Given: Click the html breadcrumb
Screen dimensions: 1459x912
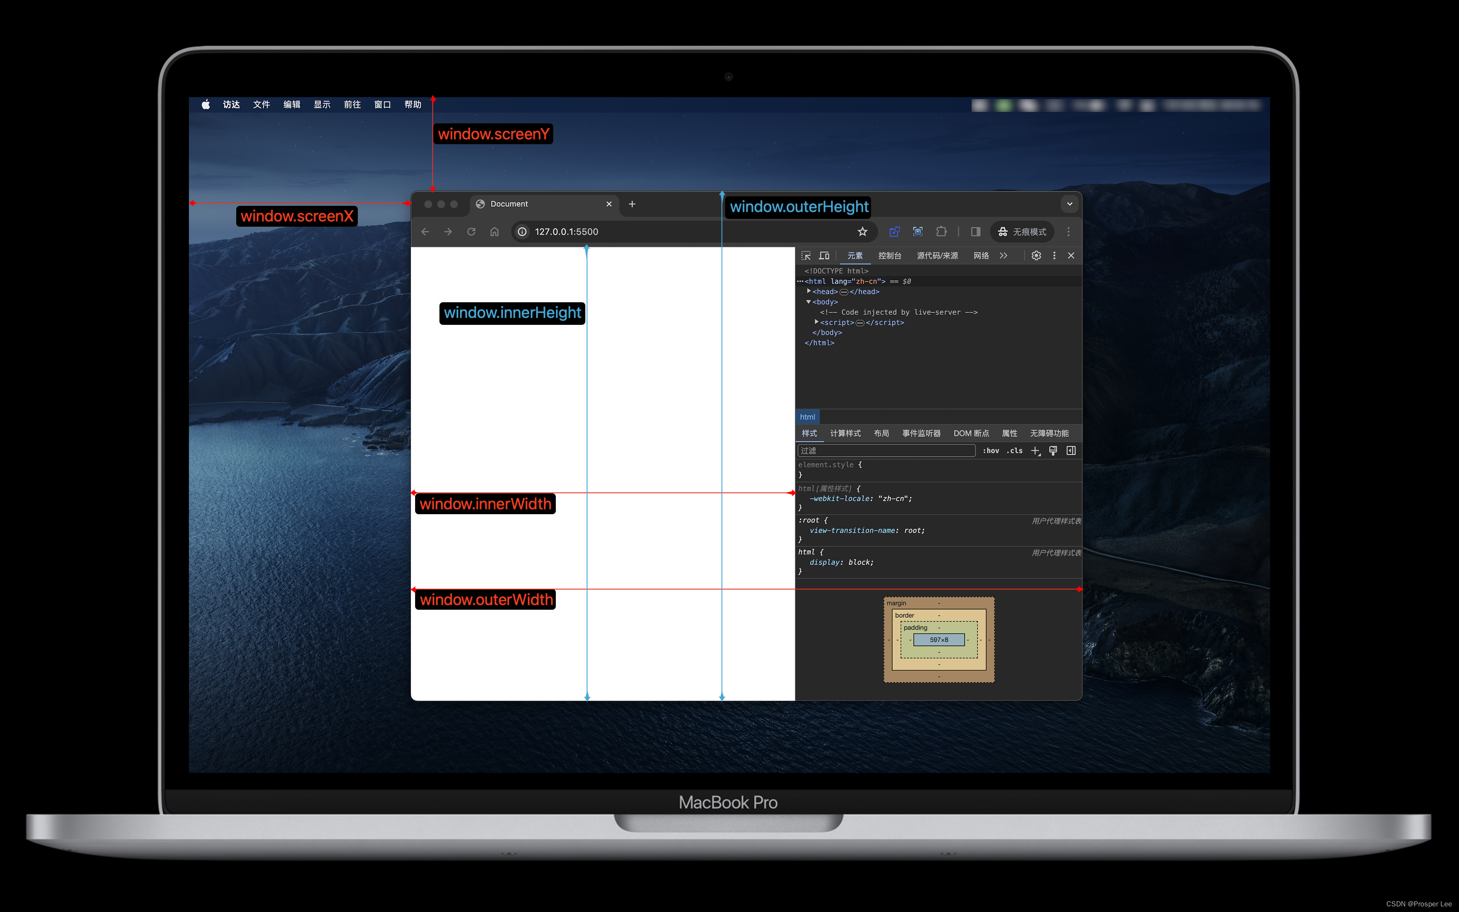Looking at the screenshot, I should [807, 417].
